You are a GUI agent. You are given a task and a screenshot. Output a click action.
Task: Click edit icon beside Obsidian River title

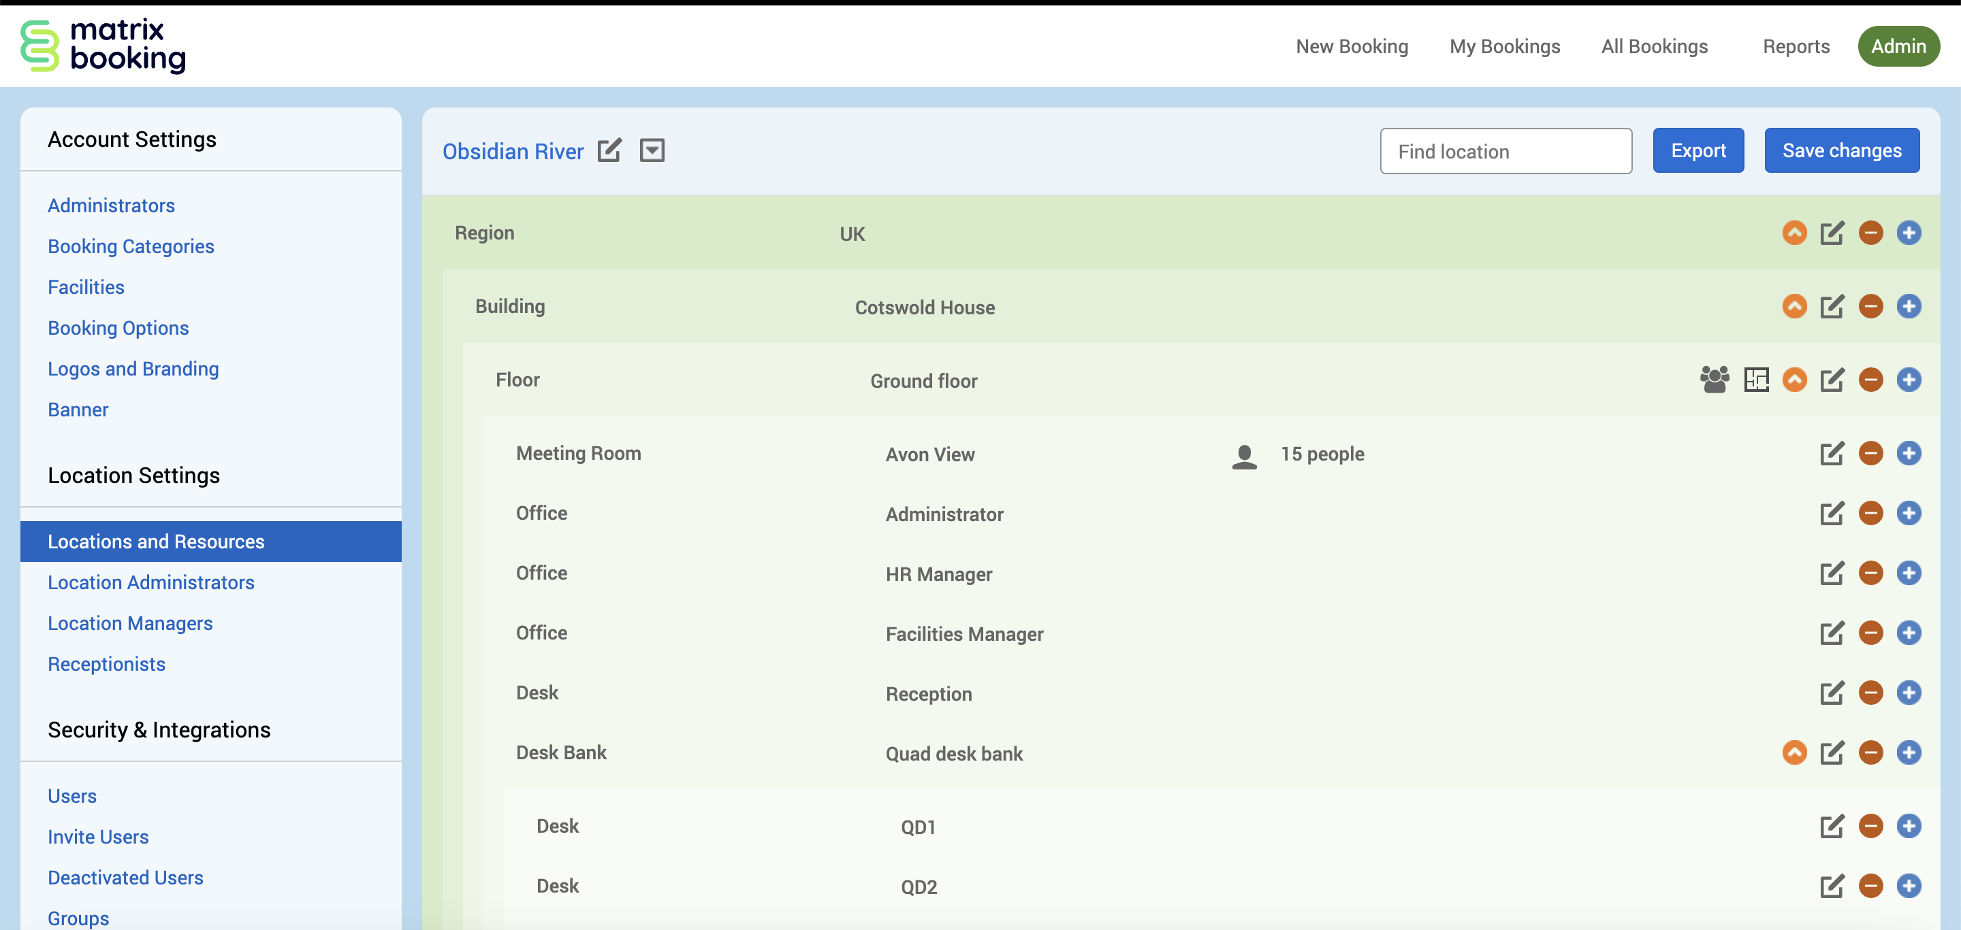pyautogui.click(x=609, y=150)
